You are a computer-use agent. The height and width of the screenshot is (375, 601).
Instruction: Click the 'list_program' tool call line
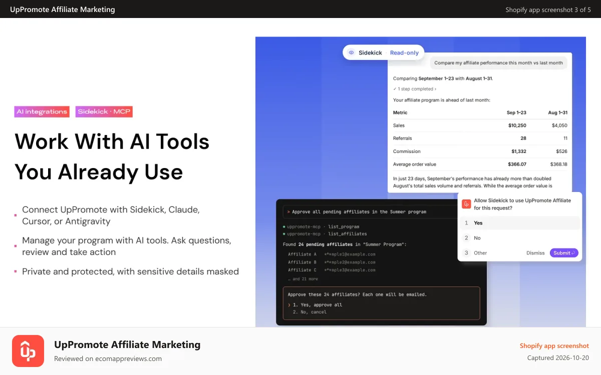[x=321, y=226]
